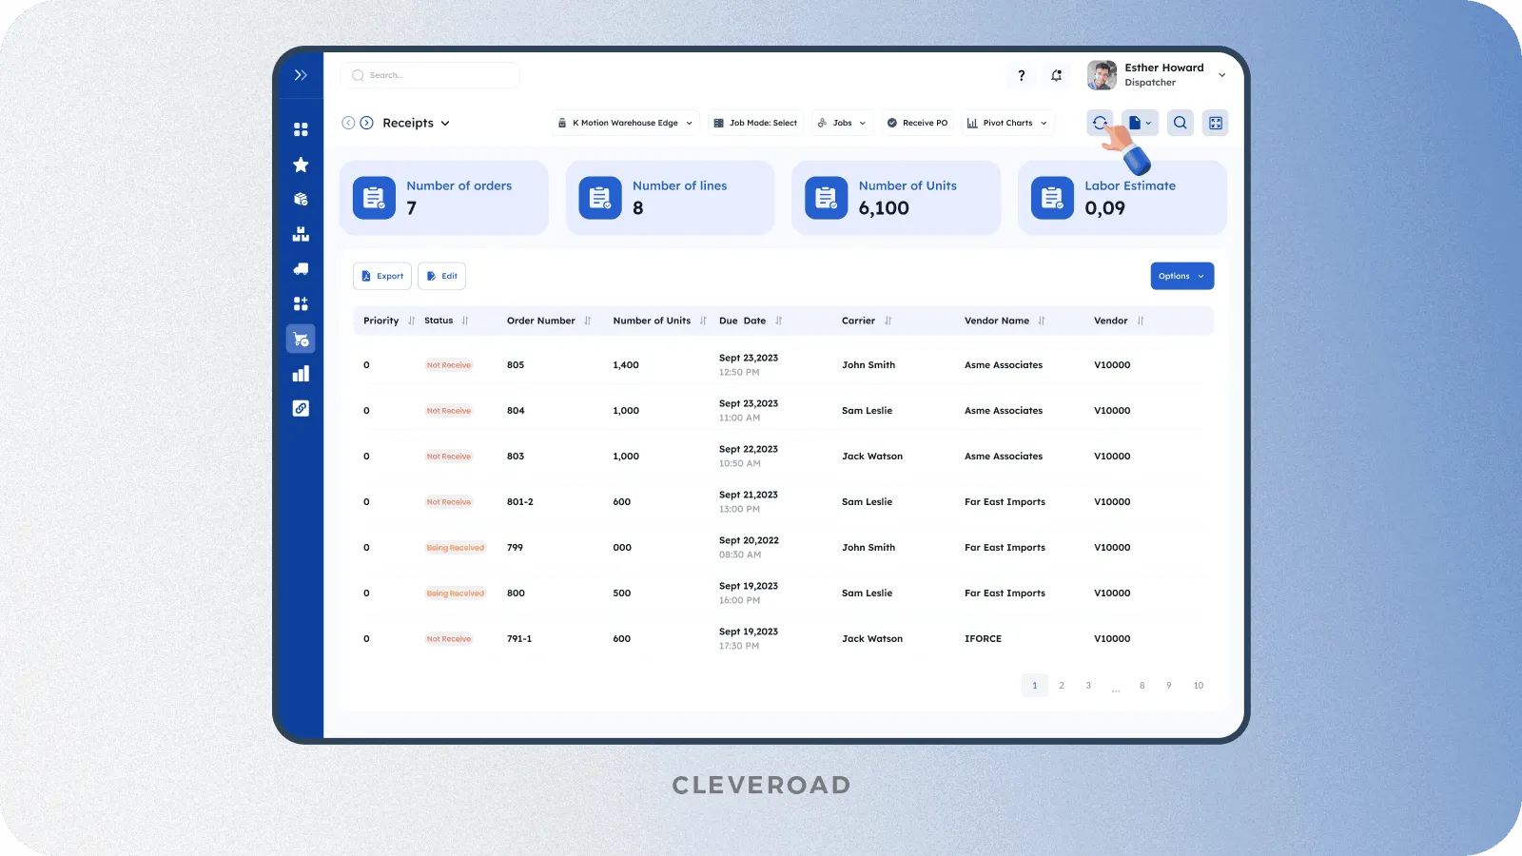Click the help question mark icon
The width and height of the screenshot is (1522, 856).
pos(1021,75)
